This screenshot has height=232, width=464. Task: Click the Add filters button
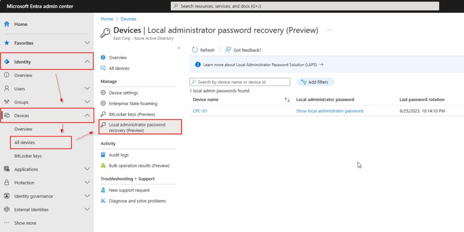(315, 82)
